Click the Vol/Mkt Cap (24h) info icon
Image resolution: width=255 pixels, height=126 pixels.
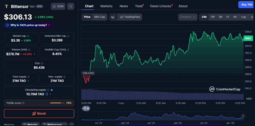pyautogui.click(x=68, y=50)
